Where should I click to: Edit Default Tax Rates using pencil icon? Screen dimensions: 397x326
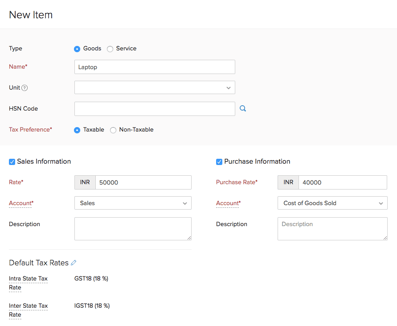pos(74,263)
